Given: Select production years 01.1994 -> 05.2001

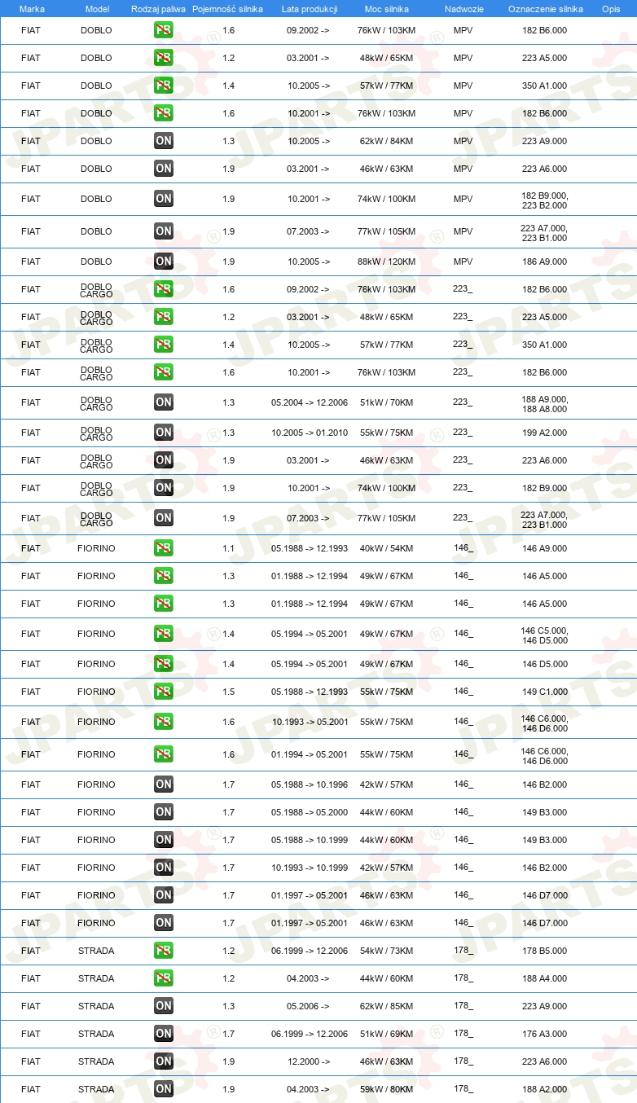Looking at the screenshot, I should [x=310, y=754].
